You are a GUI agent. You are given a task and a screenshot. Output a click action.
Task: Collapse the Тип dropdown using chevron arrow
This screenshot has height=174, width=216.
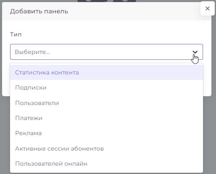[195, 52]
